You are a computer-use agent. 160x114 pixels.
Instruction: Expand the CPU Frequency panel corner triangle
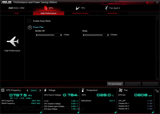pyautogui.click(x=41, y=112)
